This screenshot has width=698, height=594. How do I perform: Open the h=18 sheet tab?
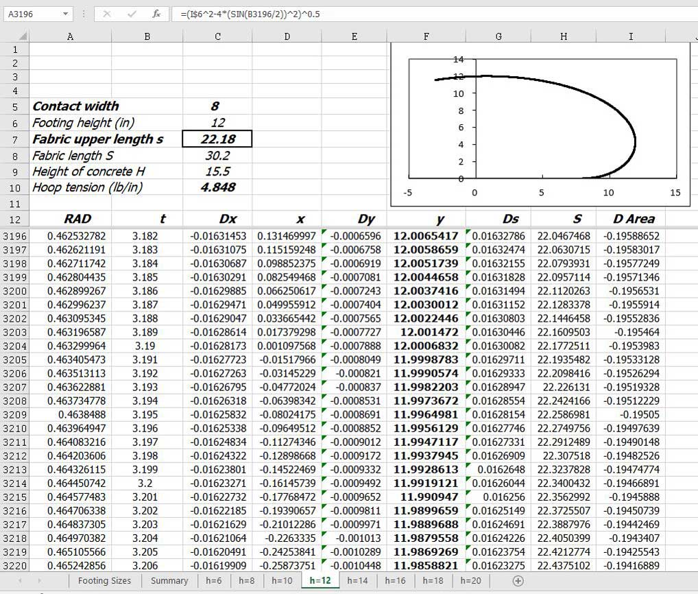[433, 581]
